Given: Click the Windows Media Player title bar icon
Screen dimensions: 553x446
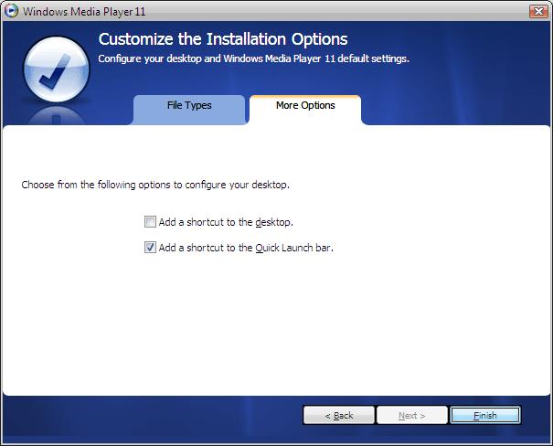Looking at the screenshot, I should click(11, 11).
